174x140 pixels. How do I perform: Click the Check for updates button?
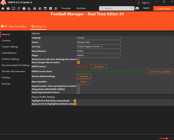[x=160, y=71]
